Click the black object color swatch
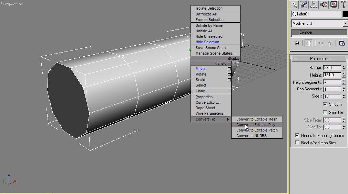The width and height of the screenshot is (348, 194). tap(345, 14)
